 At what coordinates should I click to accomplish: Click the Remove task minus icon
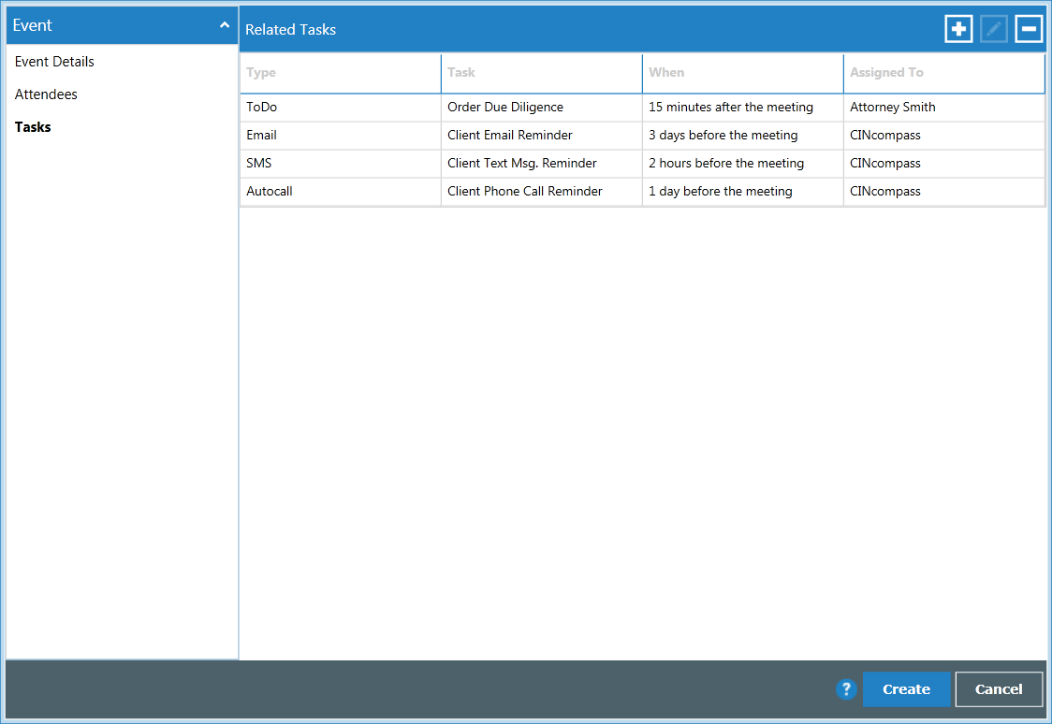[1028, 28]
